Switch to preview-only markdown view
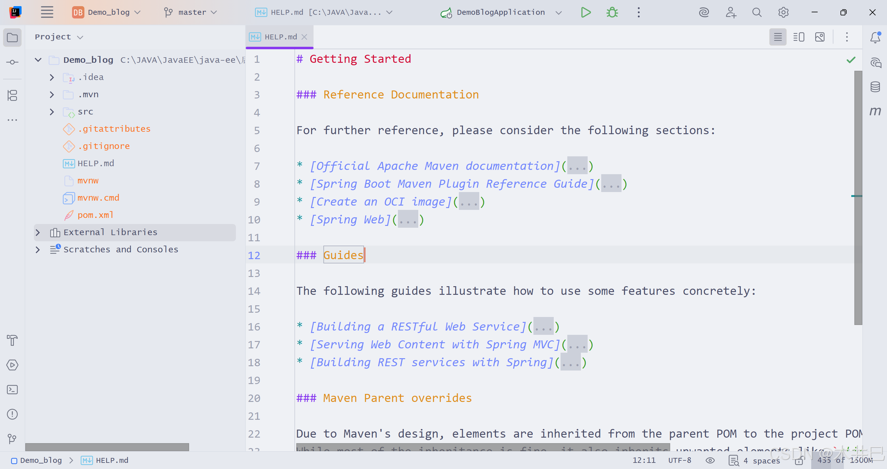The image size is (887, 469). tap(820, 37)
